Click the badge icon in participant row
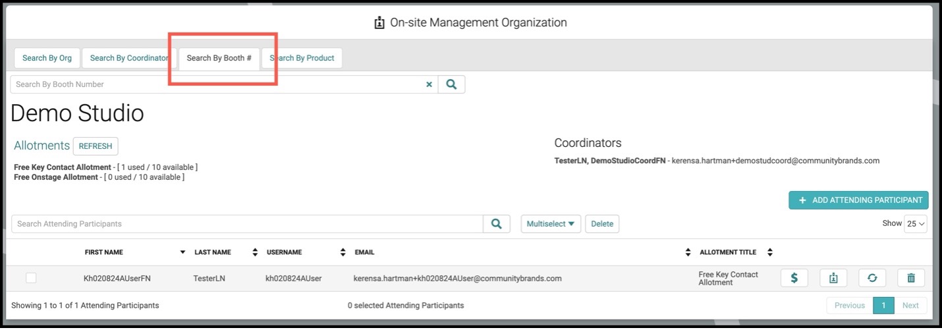The height and width of the screenshot is (330, 942). 833,278
